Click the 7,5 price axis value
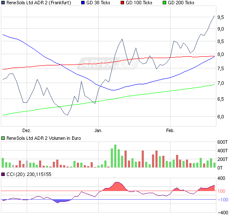This screenshot has height=216, width=234. (x=221, y=69)
